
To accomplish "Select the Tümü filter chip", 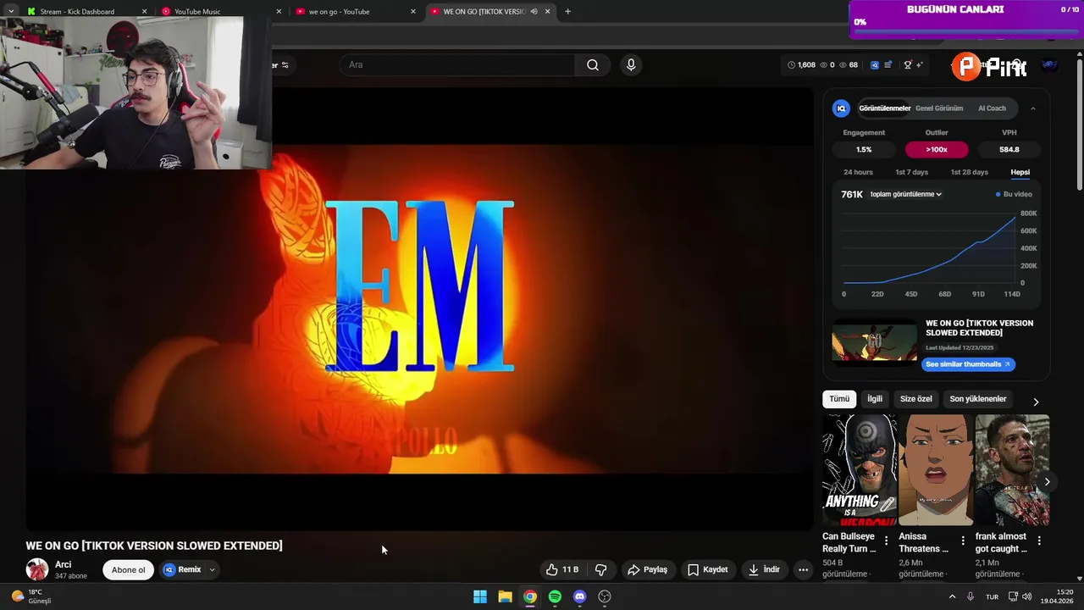I will click(x=839, y=399).
